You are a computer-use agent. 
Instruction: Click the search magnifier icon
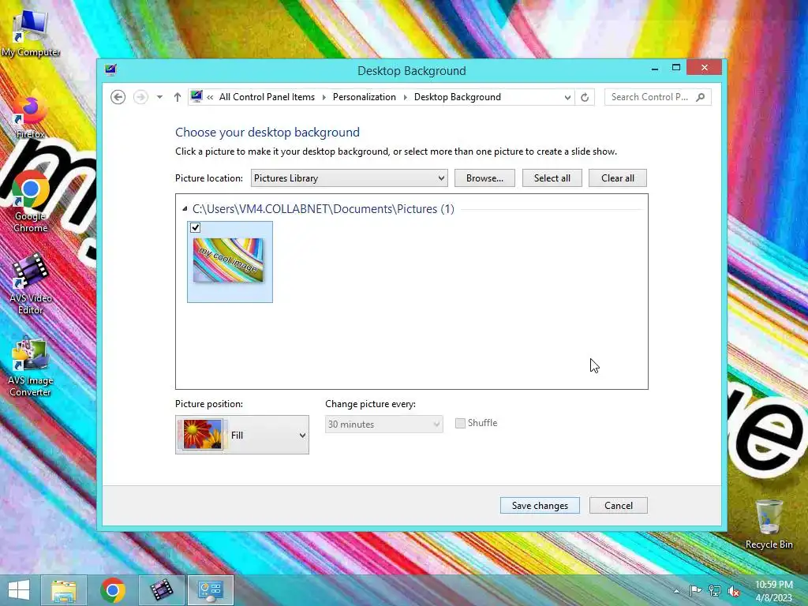pyautogui.click(x=700, y=97)
